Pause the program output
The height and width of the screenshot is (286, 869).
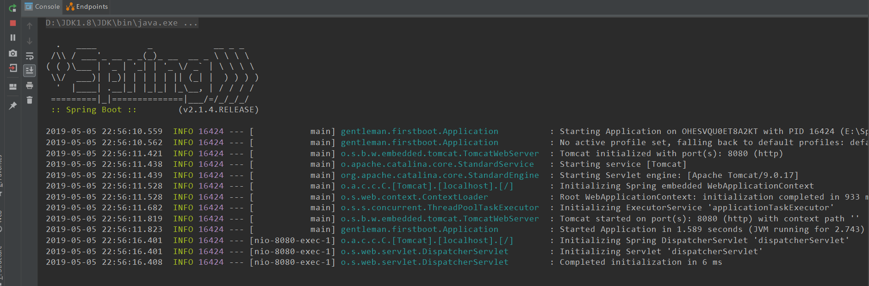coord(13,37)
